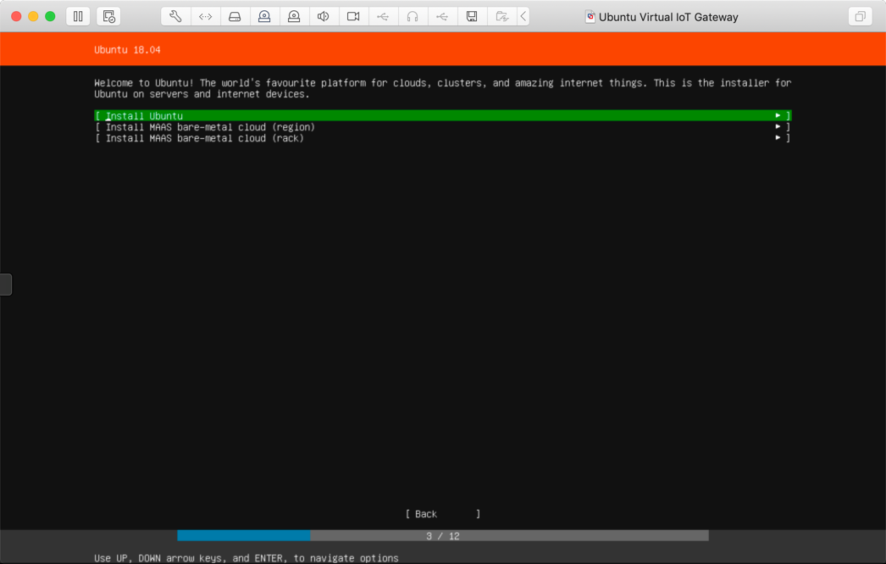Click CD/DVD icon beside the sound icon
This screenshot has height=564, width=886.
pyautogui.click(x=294, y=16)
